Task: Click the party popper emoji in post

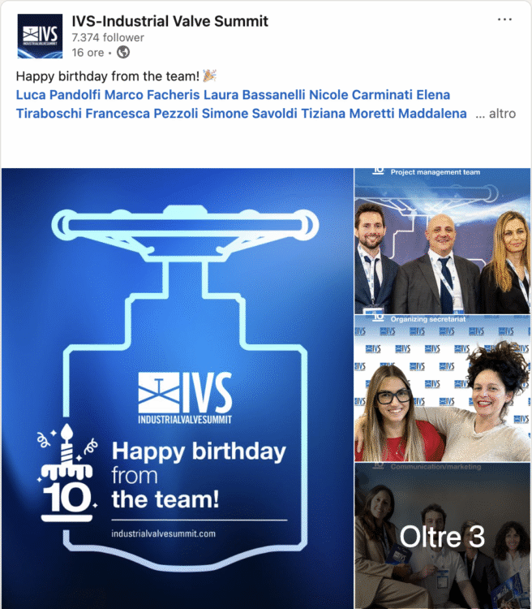Action: pos(209,76)
